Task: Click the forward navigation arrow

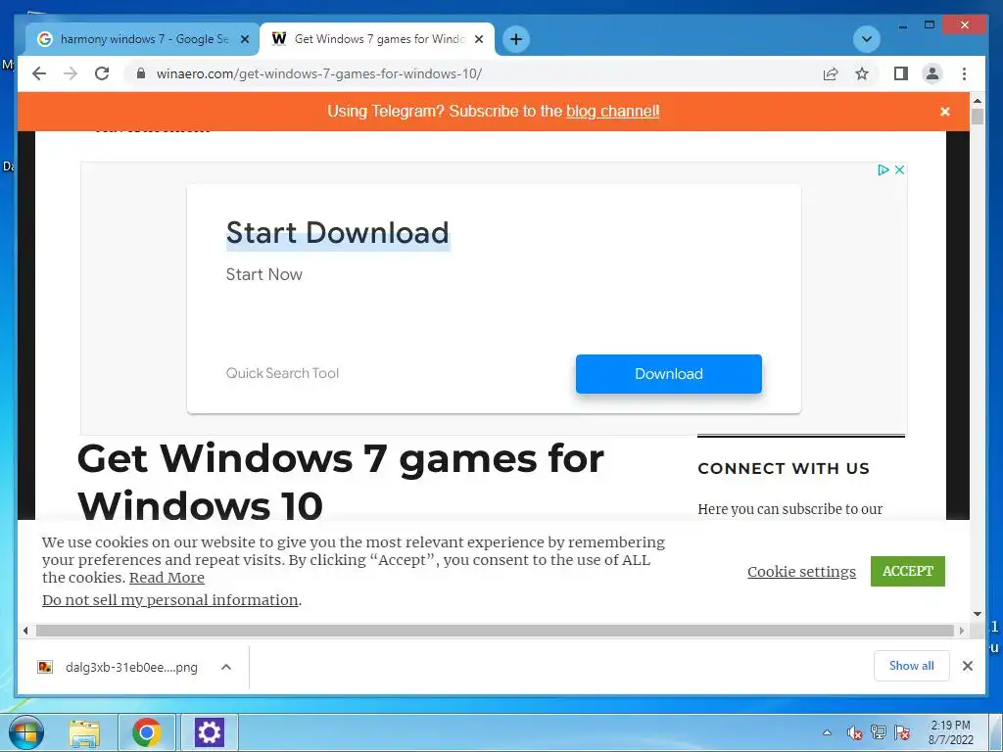Action: coord(71,73)
